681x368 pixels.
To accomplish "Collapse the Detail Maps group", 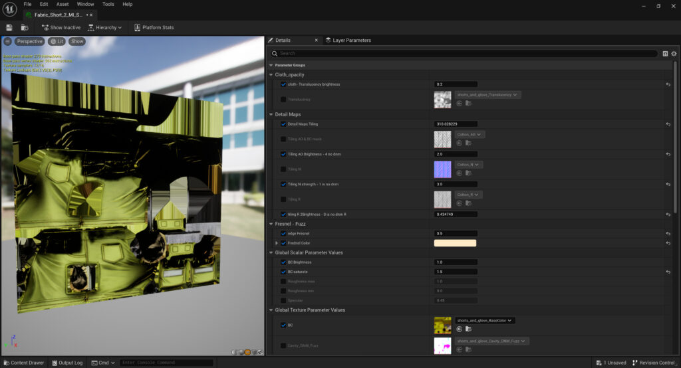I will pyautogui.click(x=271, y=114).
